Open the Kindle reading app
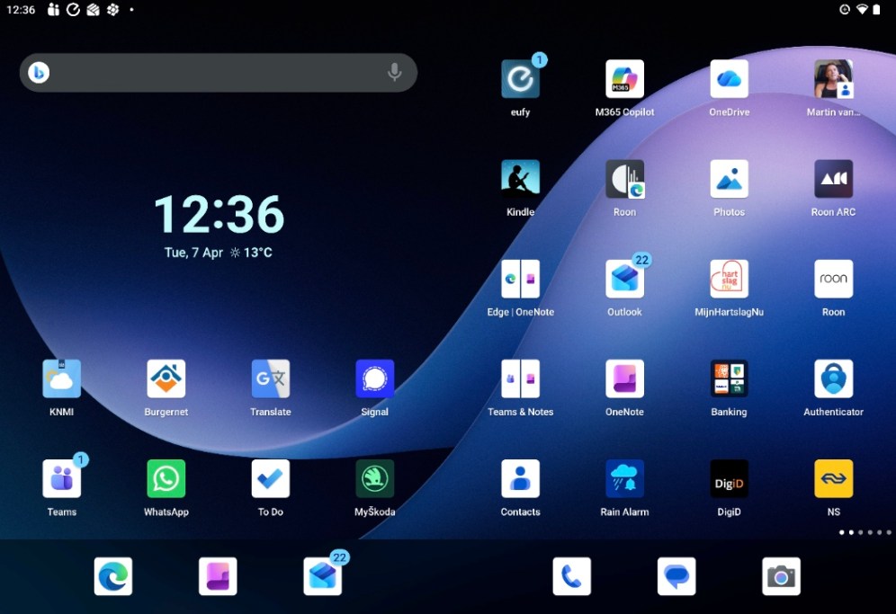 pos(520,180)
